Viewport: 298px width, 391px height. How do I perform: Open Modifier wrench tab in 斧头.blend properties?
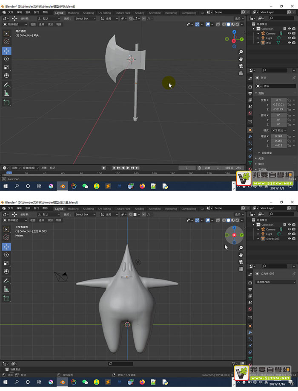250,137
